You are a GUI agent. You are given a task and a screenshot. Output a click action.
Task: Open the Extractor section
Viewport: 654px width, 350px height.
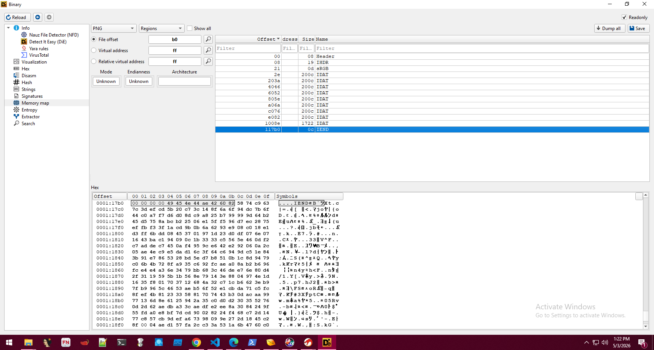pos(30,117)
